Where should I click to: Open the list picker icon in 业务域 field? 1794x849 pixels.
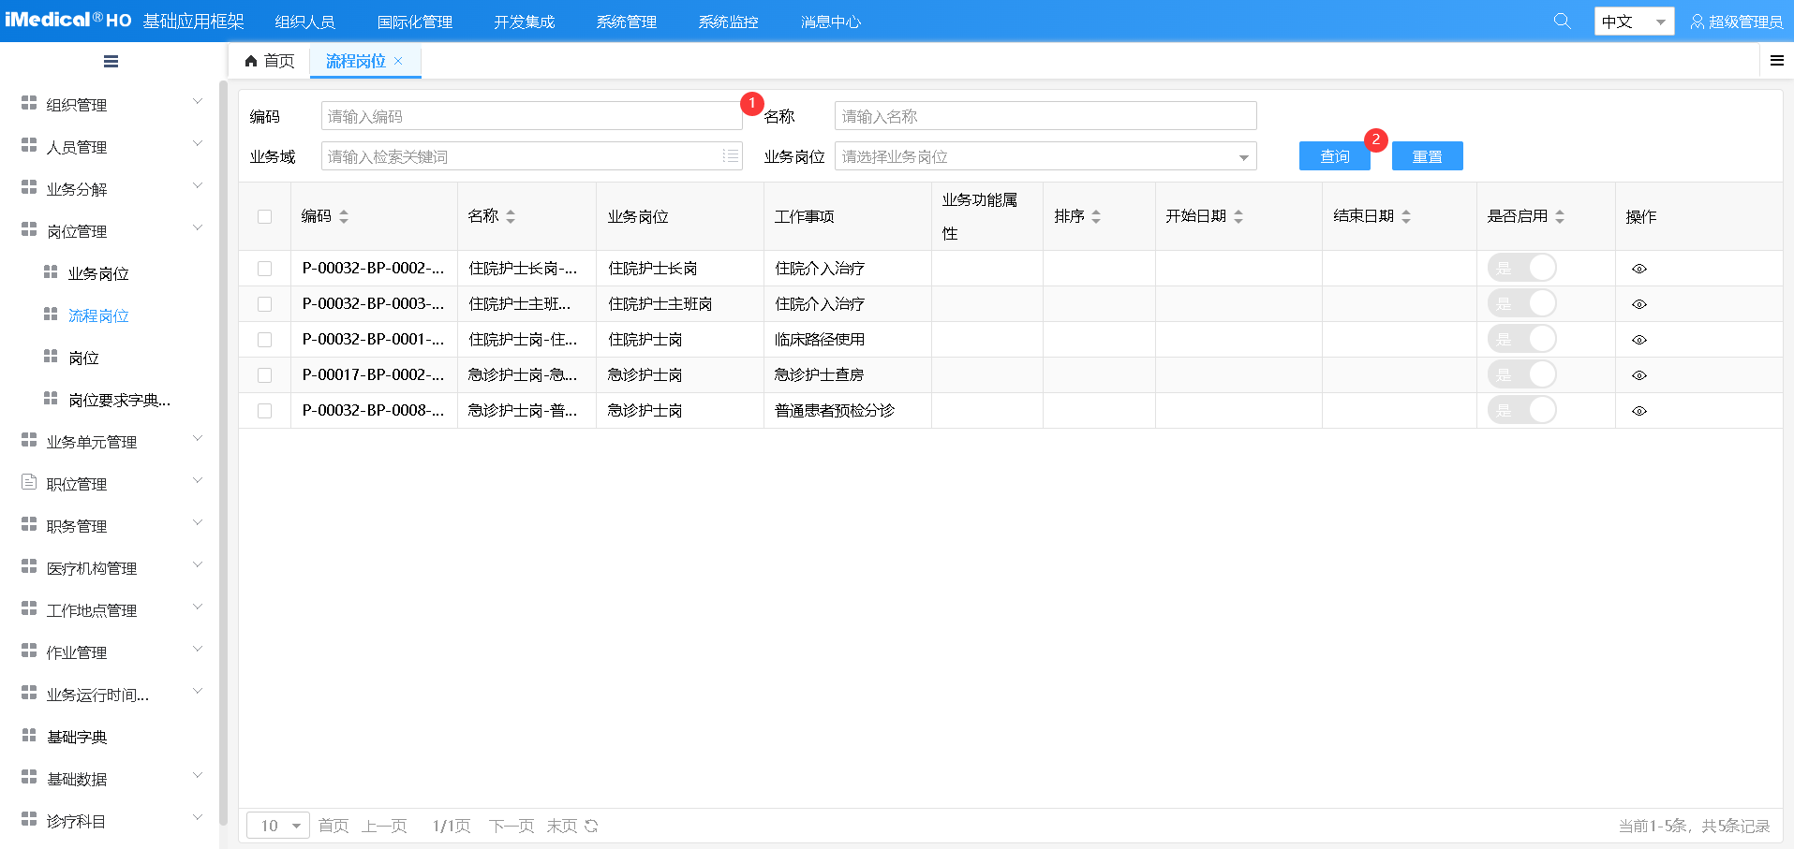point(730,156)
